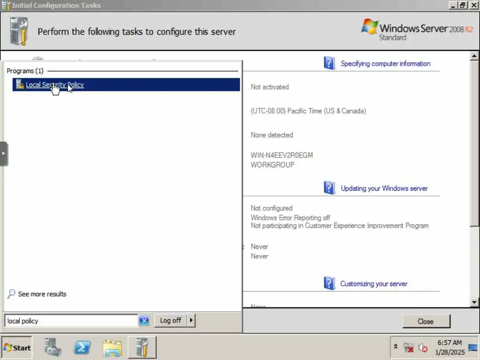Open Local Security Policy search result
The image size is (480, 360).
point(126,85)
